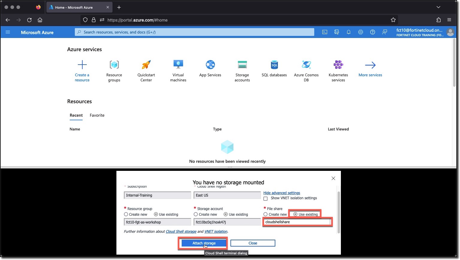Click the cloudshellshare file share field
This screenshot has height=260, width=460.
(297, 222)
